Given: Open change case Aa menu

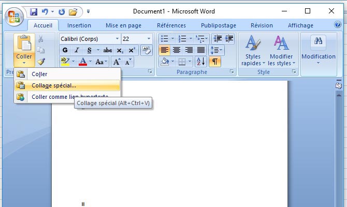Looking at the screenshot, I should coord(101,62).
